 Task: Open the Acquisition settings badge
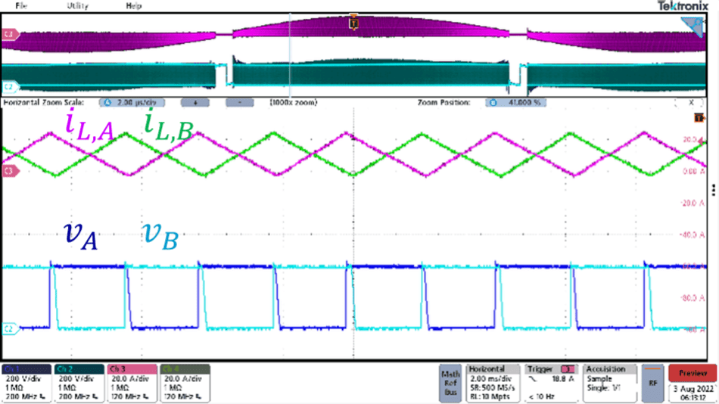609,383
